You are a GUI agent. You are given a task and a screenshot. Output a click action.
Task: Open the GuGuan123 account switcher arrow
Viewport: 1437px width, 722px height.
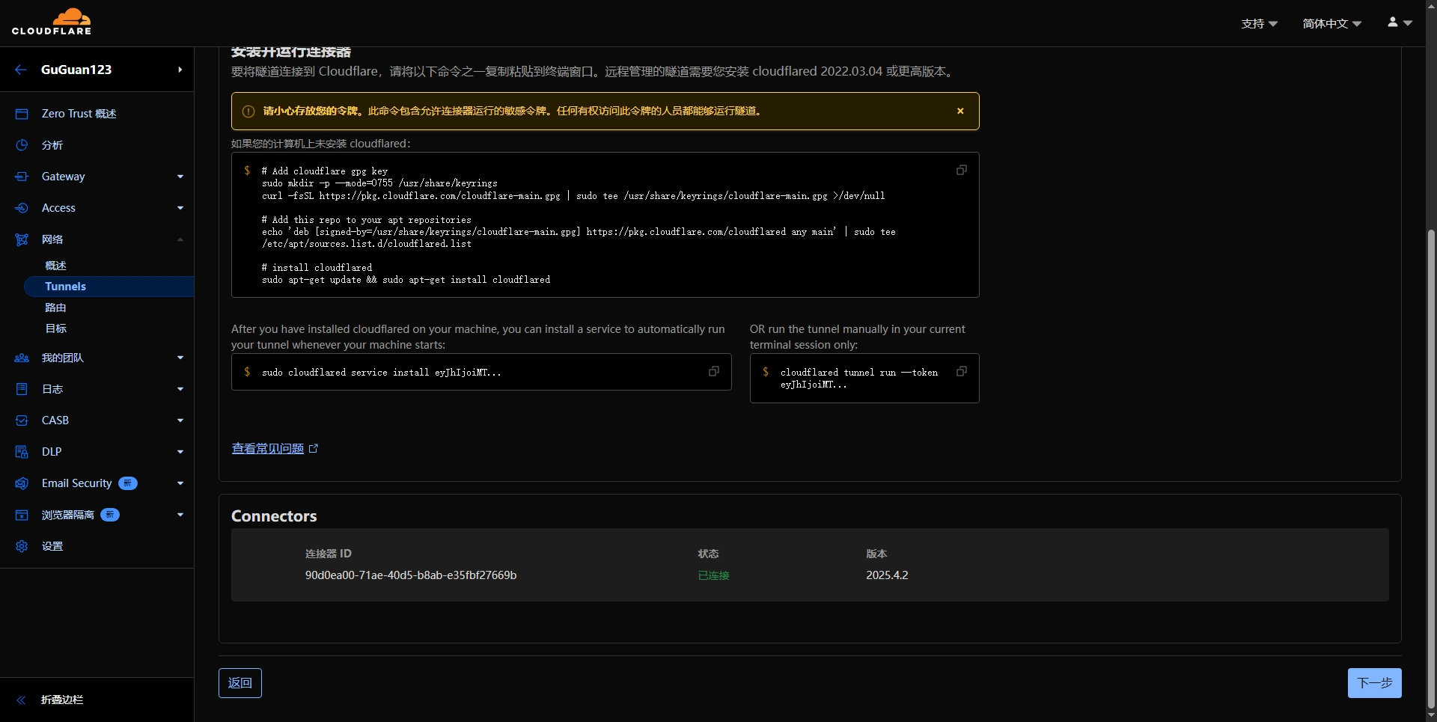(180, 70)
